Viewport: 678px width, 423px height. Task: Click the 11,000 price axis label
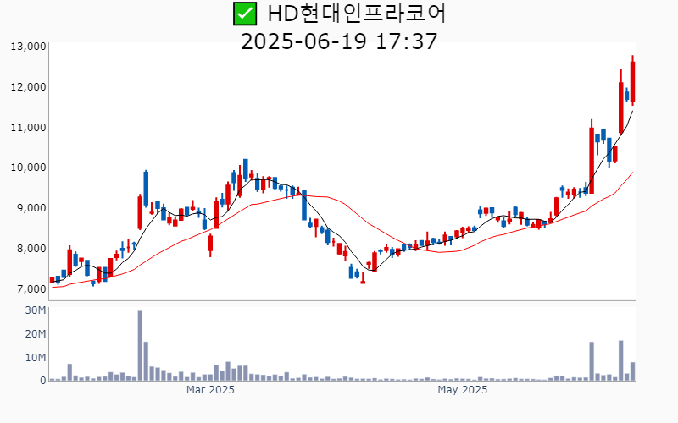coord(28,128)
